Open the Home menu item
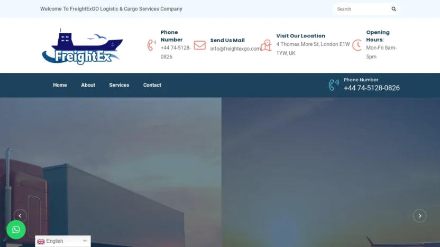440x247 pixels. click(x=60, y=85)
